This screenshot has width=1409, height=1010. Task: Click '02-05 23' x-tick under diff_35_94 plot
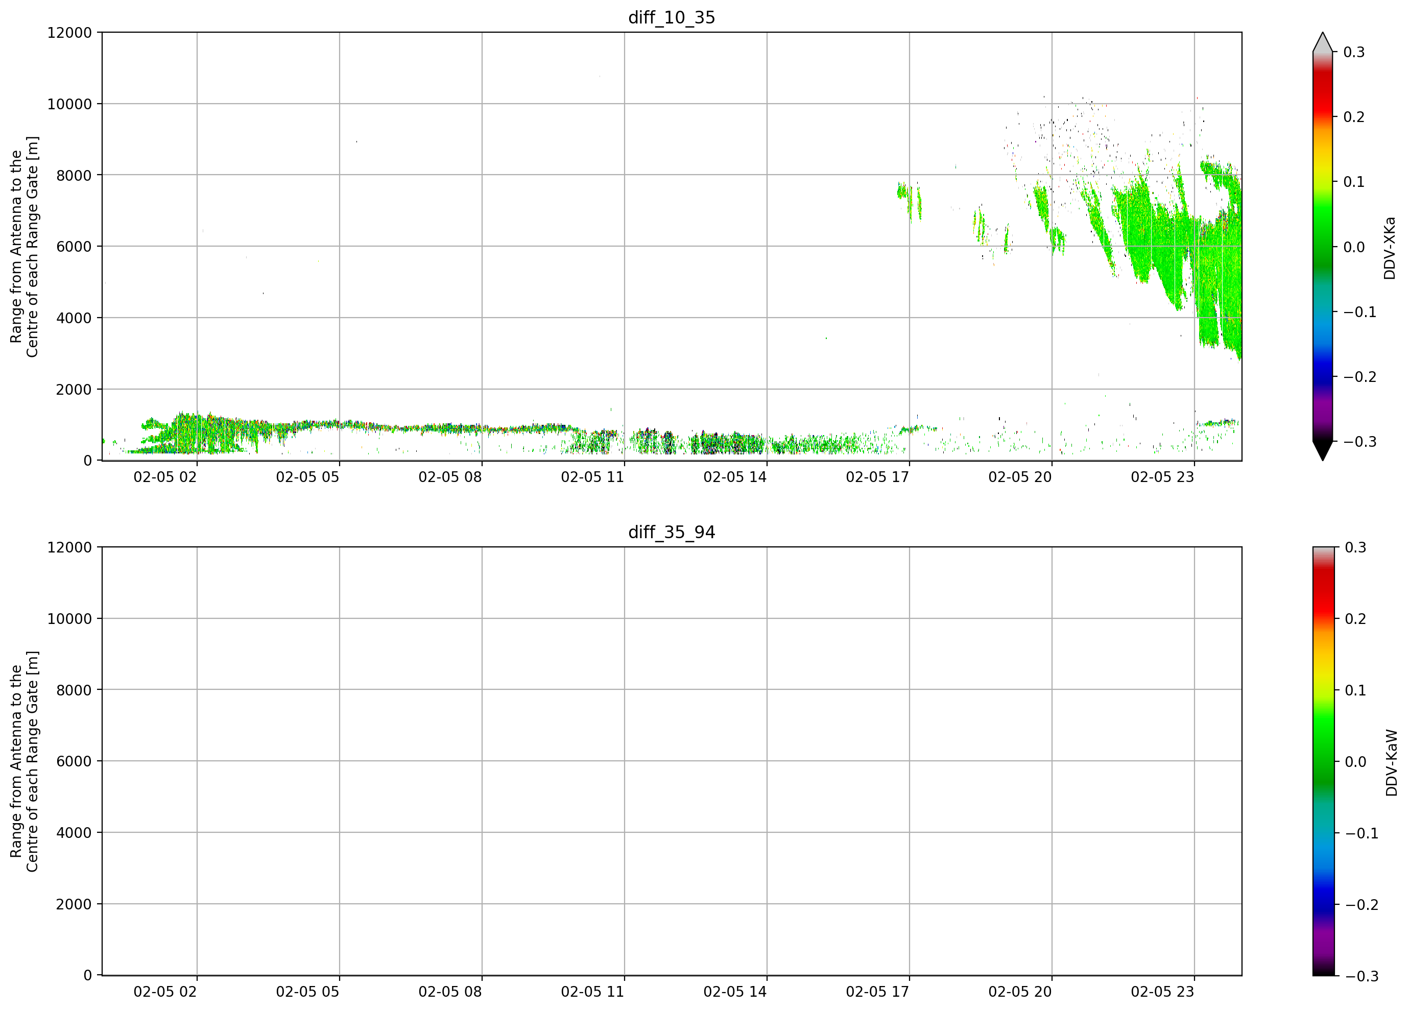tap(1162, 992)
